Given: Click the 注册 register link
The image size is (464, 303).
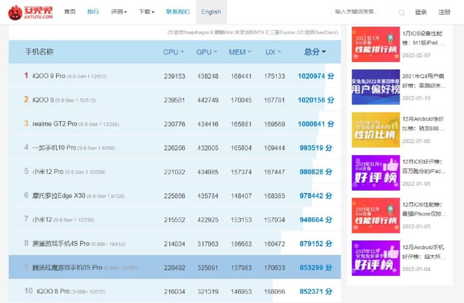Looking at the screenshot, I should click(x=444, y=12).
